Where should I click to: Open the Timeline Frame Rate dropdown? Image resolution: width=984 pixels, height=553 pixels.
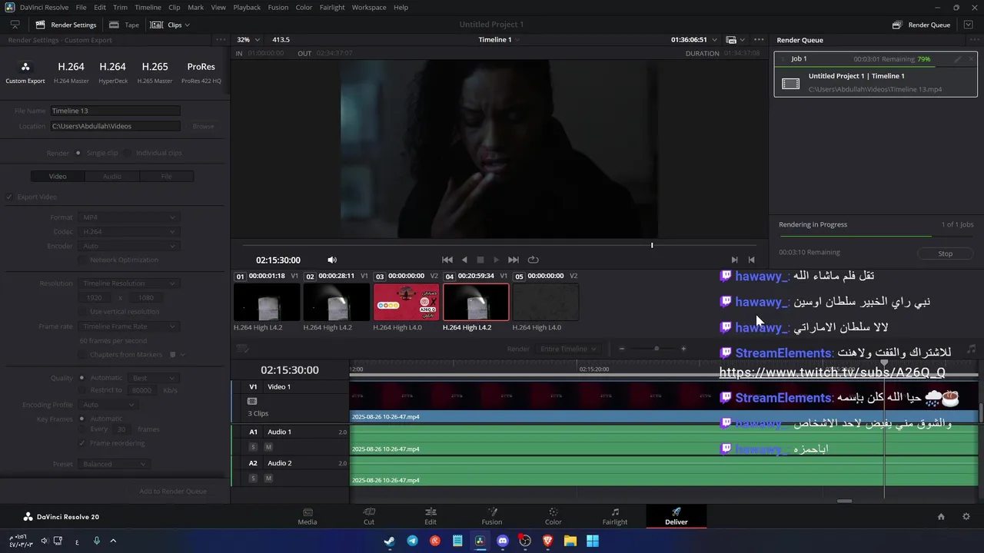point(129,326)
